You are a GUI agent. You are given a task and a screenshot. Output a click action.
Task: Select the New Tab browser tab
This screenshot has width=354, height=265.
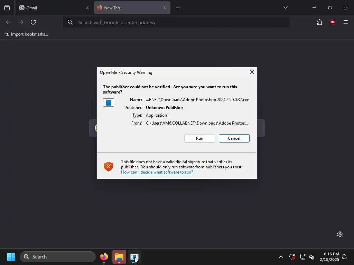(132, 8)
